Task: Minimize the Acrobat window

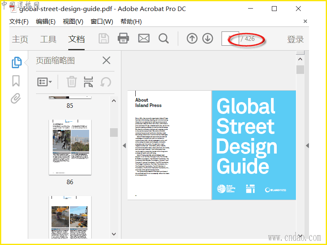Action: (x=251, y=9)
